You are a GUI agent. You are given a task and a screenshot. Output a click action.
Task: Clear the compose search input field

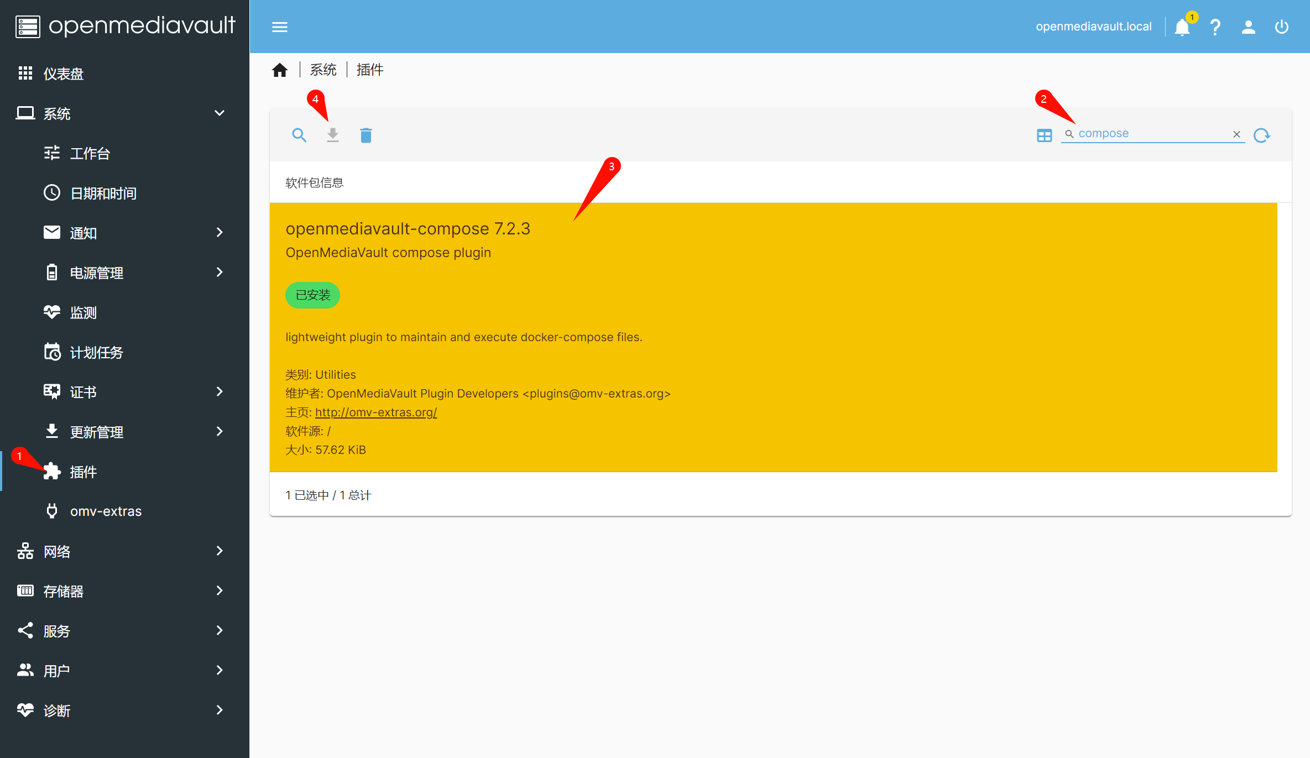pyautogui.click(x=1236, y=134)
